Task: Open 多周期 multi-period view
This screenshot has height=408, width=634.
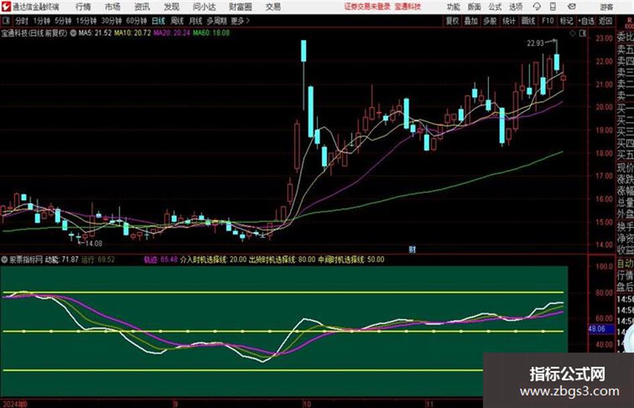Action: [x=217, y=21]
